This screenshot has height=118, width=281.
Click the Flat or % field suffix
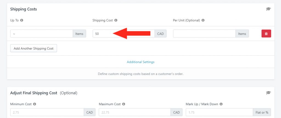pos(262,112)
